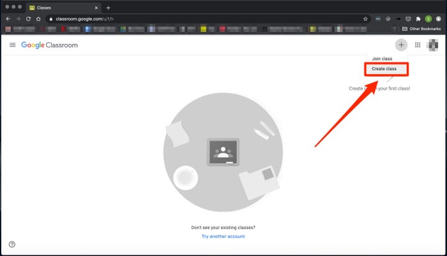The height and width of the screenshot is (256, 447).
Task: Open the account profile avatar
Action: pos(433,45)
